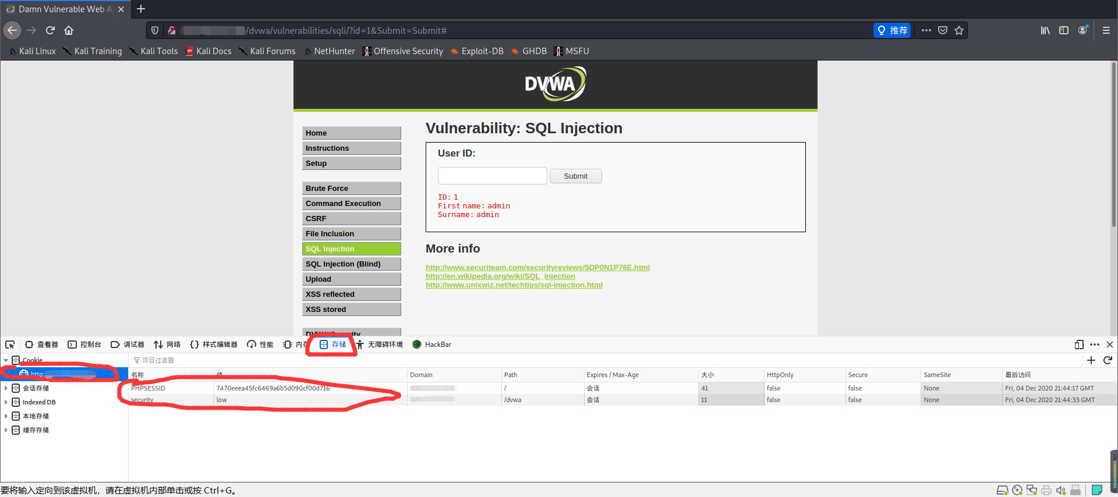Viewport: 1118px width, 497px height.
Task: Open the File Inclusion page
Action: [x=352, y=234]
